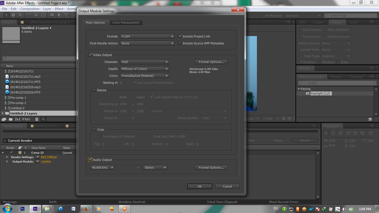
Task: Open the 48.000 kHz sample rate dropdown
Action: 102,168
